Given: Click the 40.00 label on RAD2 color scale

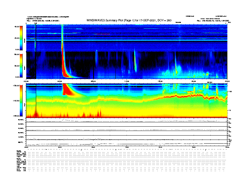Looking at the screenshot, I should pyautogui.click(x=17, y=27).
